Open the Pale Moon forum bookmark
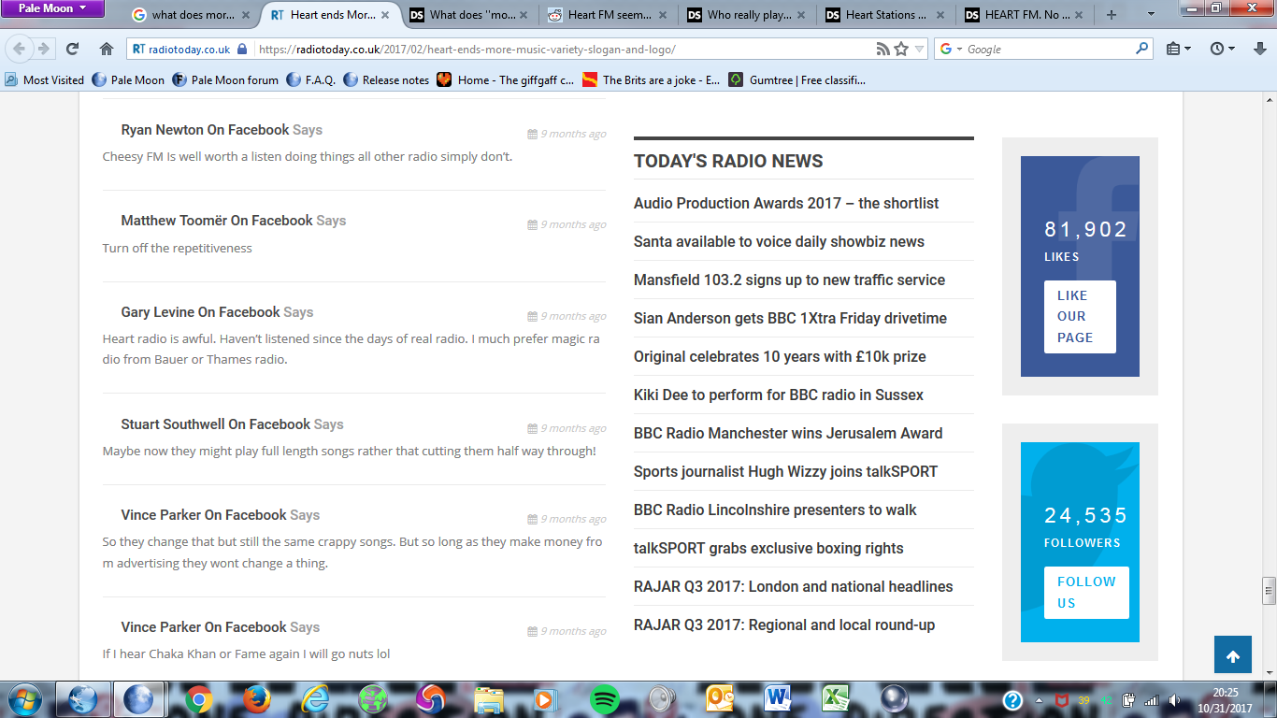1277x718 pixels. tap(225, 79)
